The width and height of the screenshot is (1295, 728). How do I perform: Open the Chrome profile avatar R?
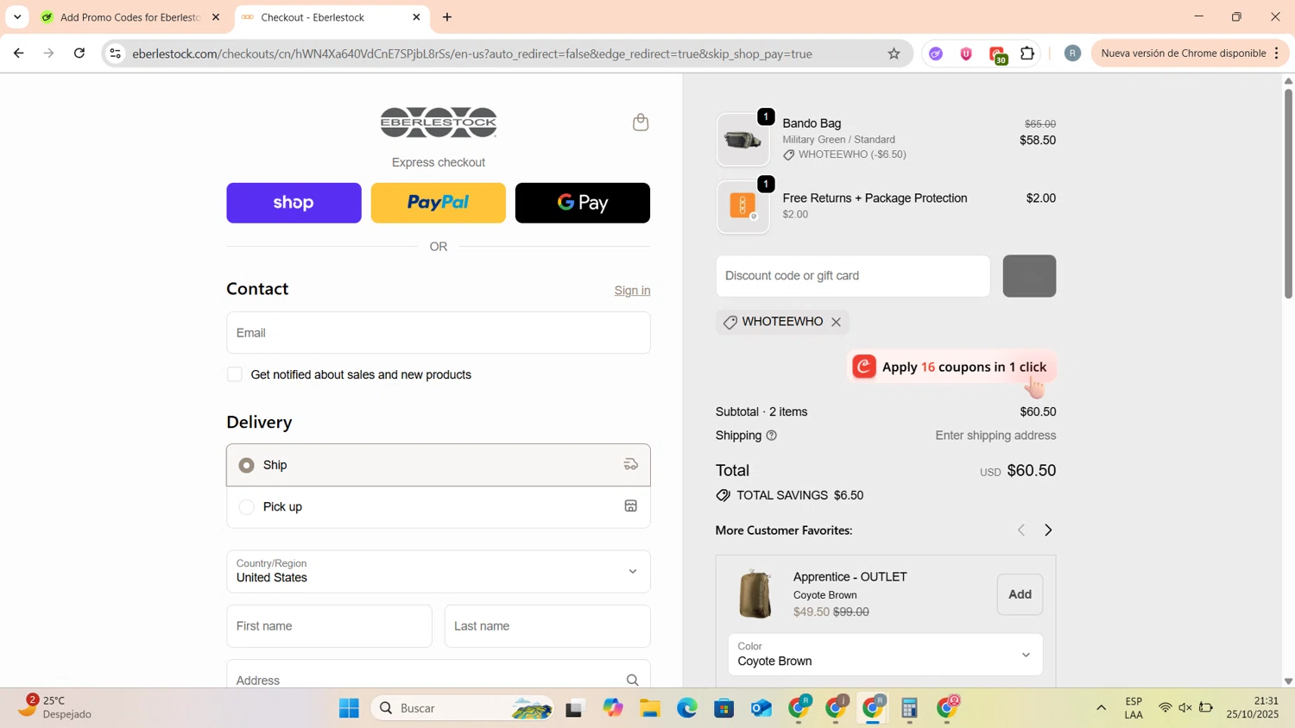[x=1072, y=53]
